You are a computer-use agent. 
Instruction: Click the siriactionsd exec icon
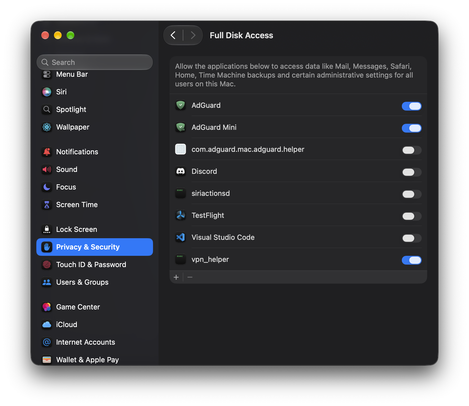tap(181, 193)
